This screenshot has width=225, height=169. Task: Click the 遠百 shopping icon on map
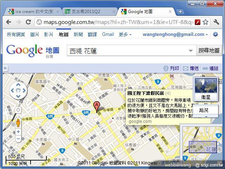pyautogui.click(x=80, y=88)
